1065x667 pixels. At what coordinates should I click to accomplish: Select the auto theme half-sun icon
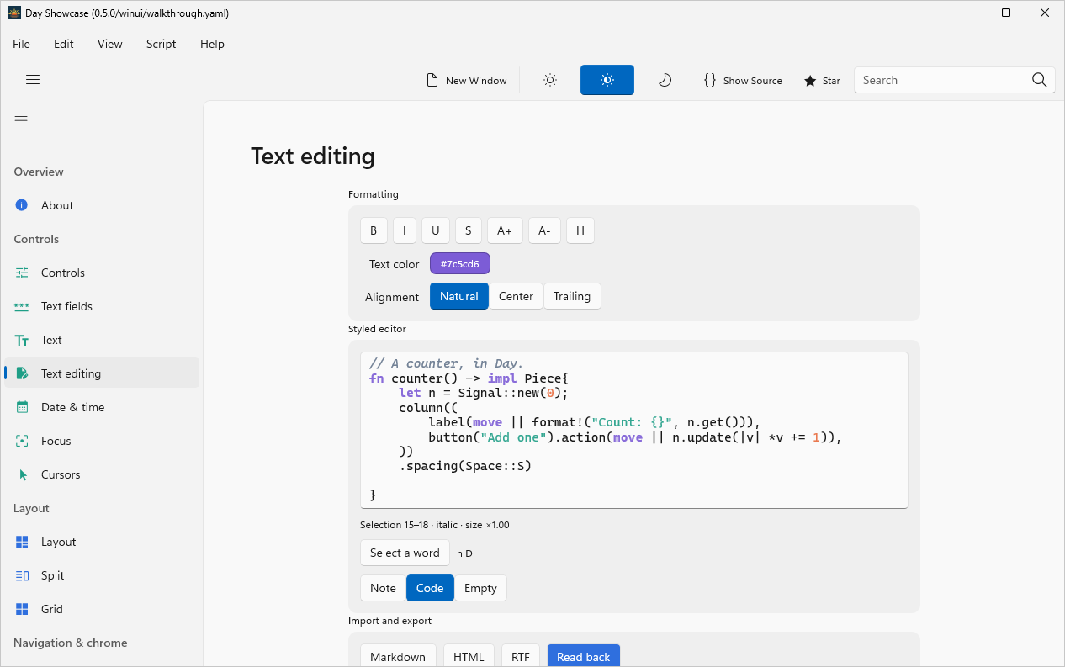click(607, 80)
